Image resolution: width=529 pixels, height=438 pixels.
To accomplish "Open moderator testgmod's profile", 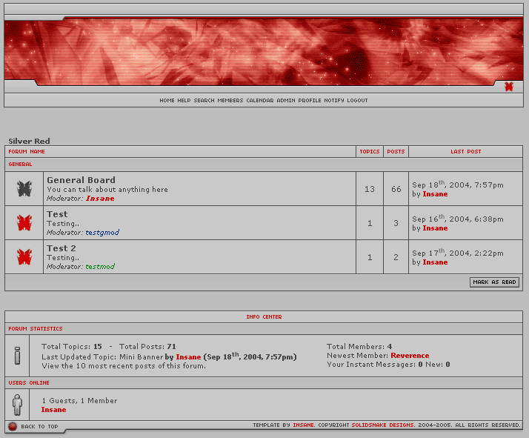I will [102, 233].
